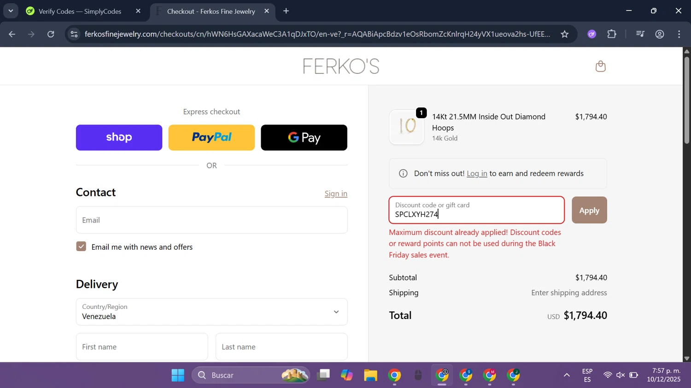Open Copilot from the taskbar

coord(347,375)
